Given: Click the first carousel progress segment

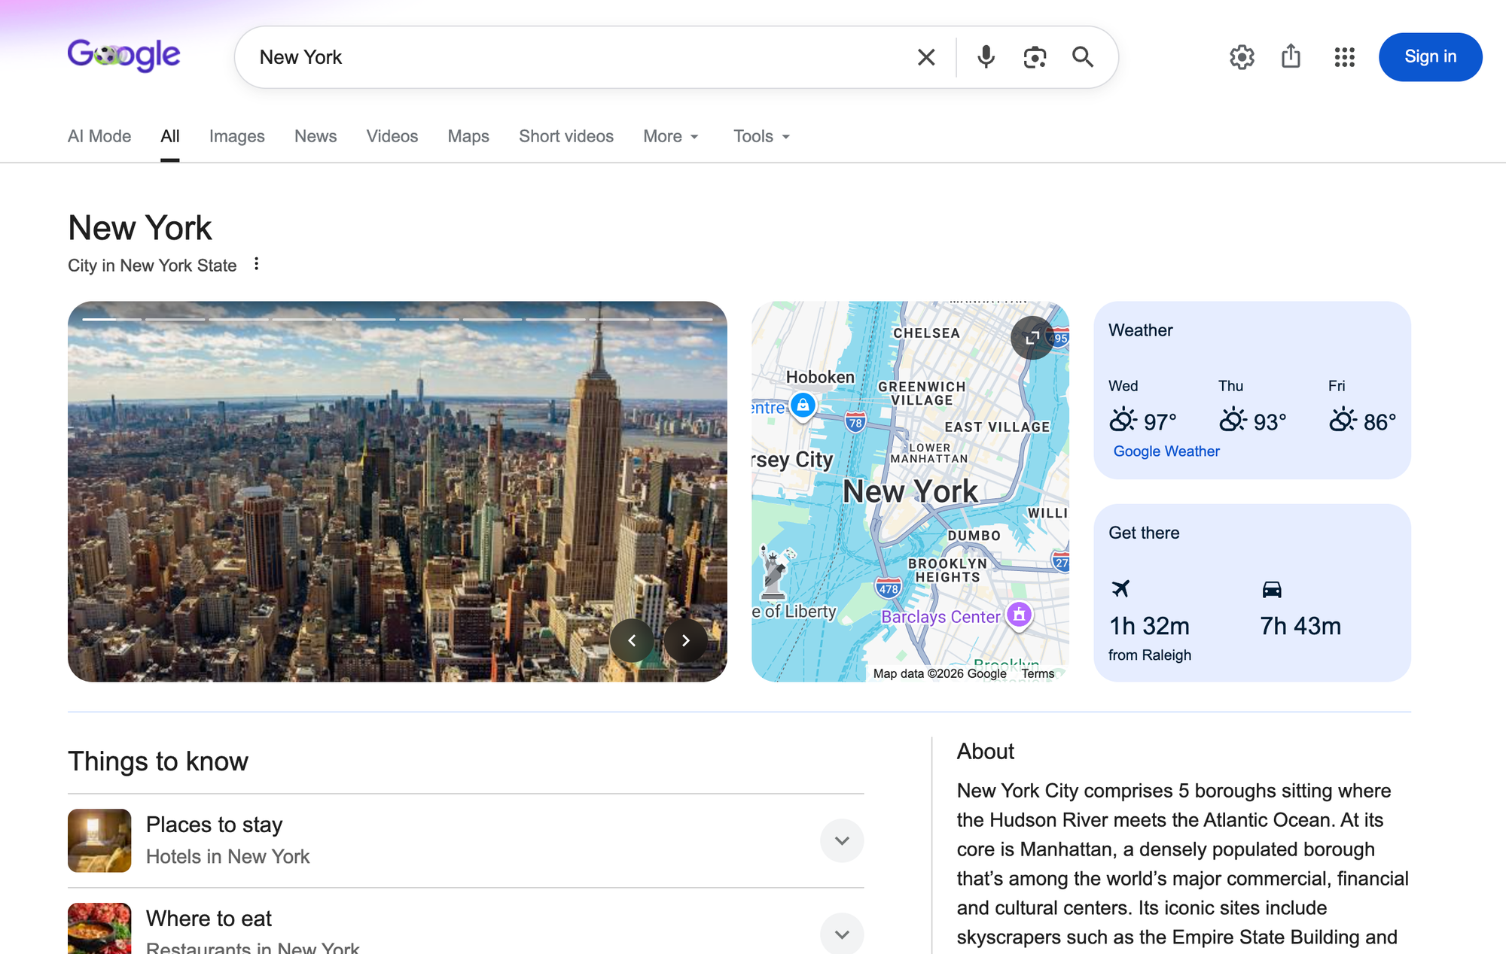Looking at the screenshot, I should (x=111, y=319).
